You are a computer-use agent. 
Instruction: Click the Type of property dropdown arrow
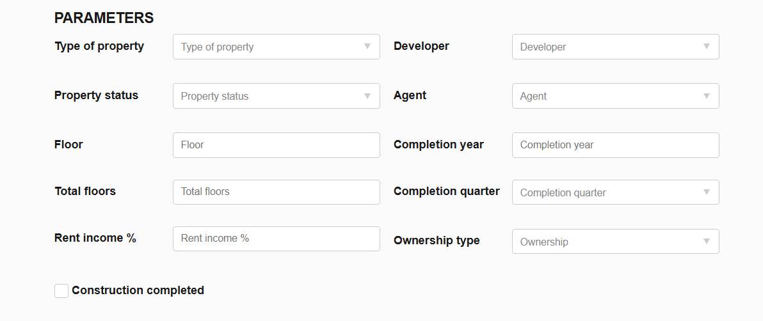point(367,47)
